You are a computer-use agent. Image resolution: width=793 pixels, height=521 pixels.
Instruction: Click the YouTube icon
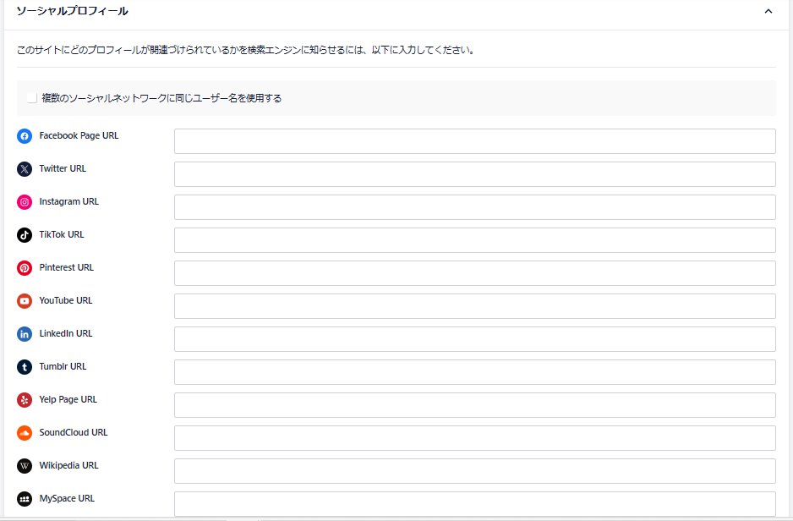pyautogui.click(x=25, y=301)
